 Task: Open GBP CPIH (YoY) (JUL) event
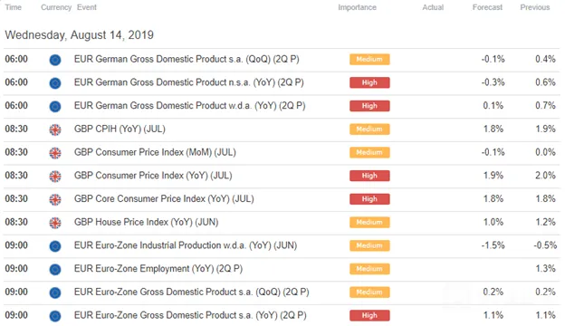pyautogui.click(x=120, y=129)
